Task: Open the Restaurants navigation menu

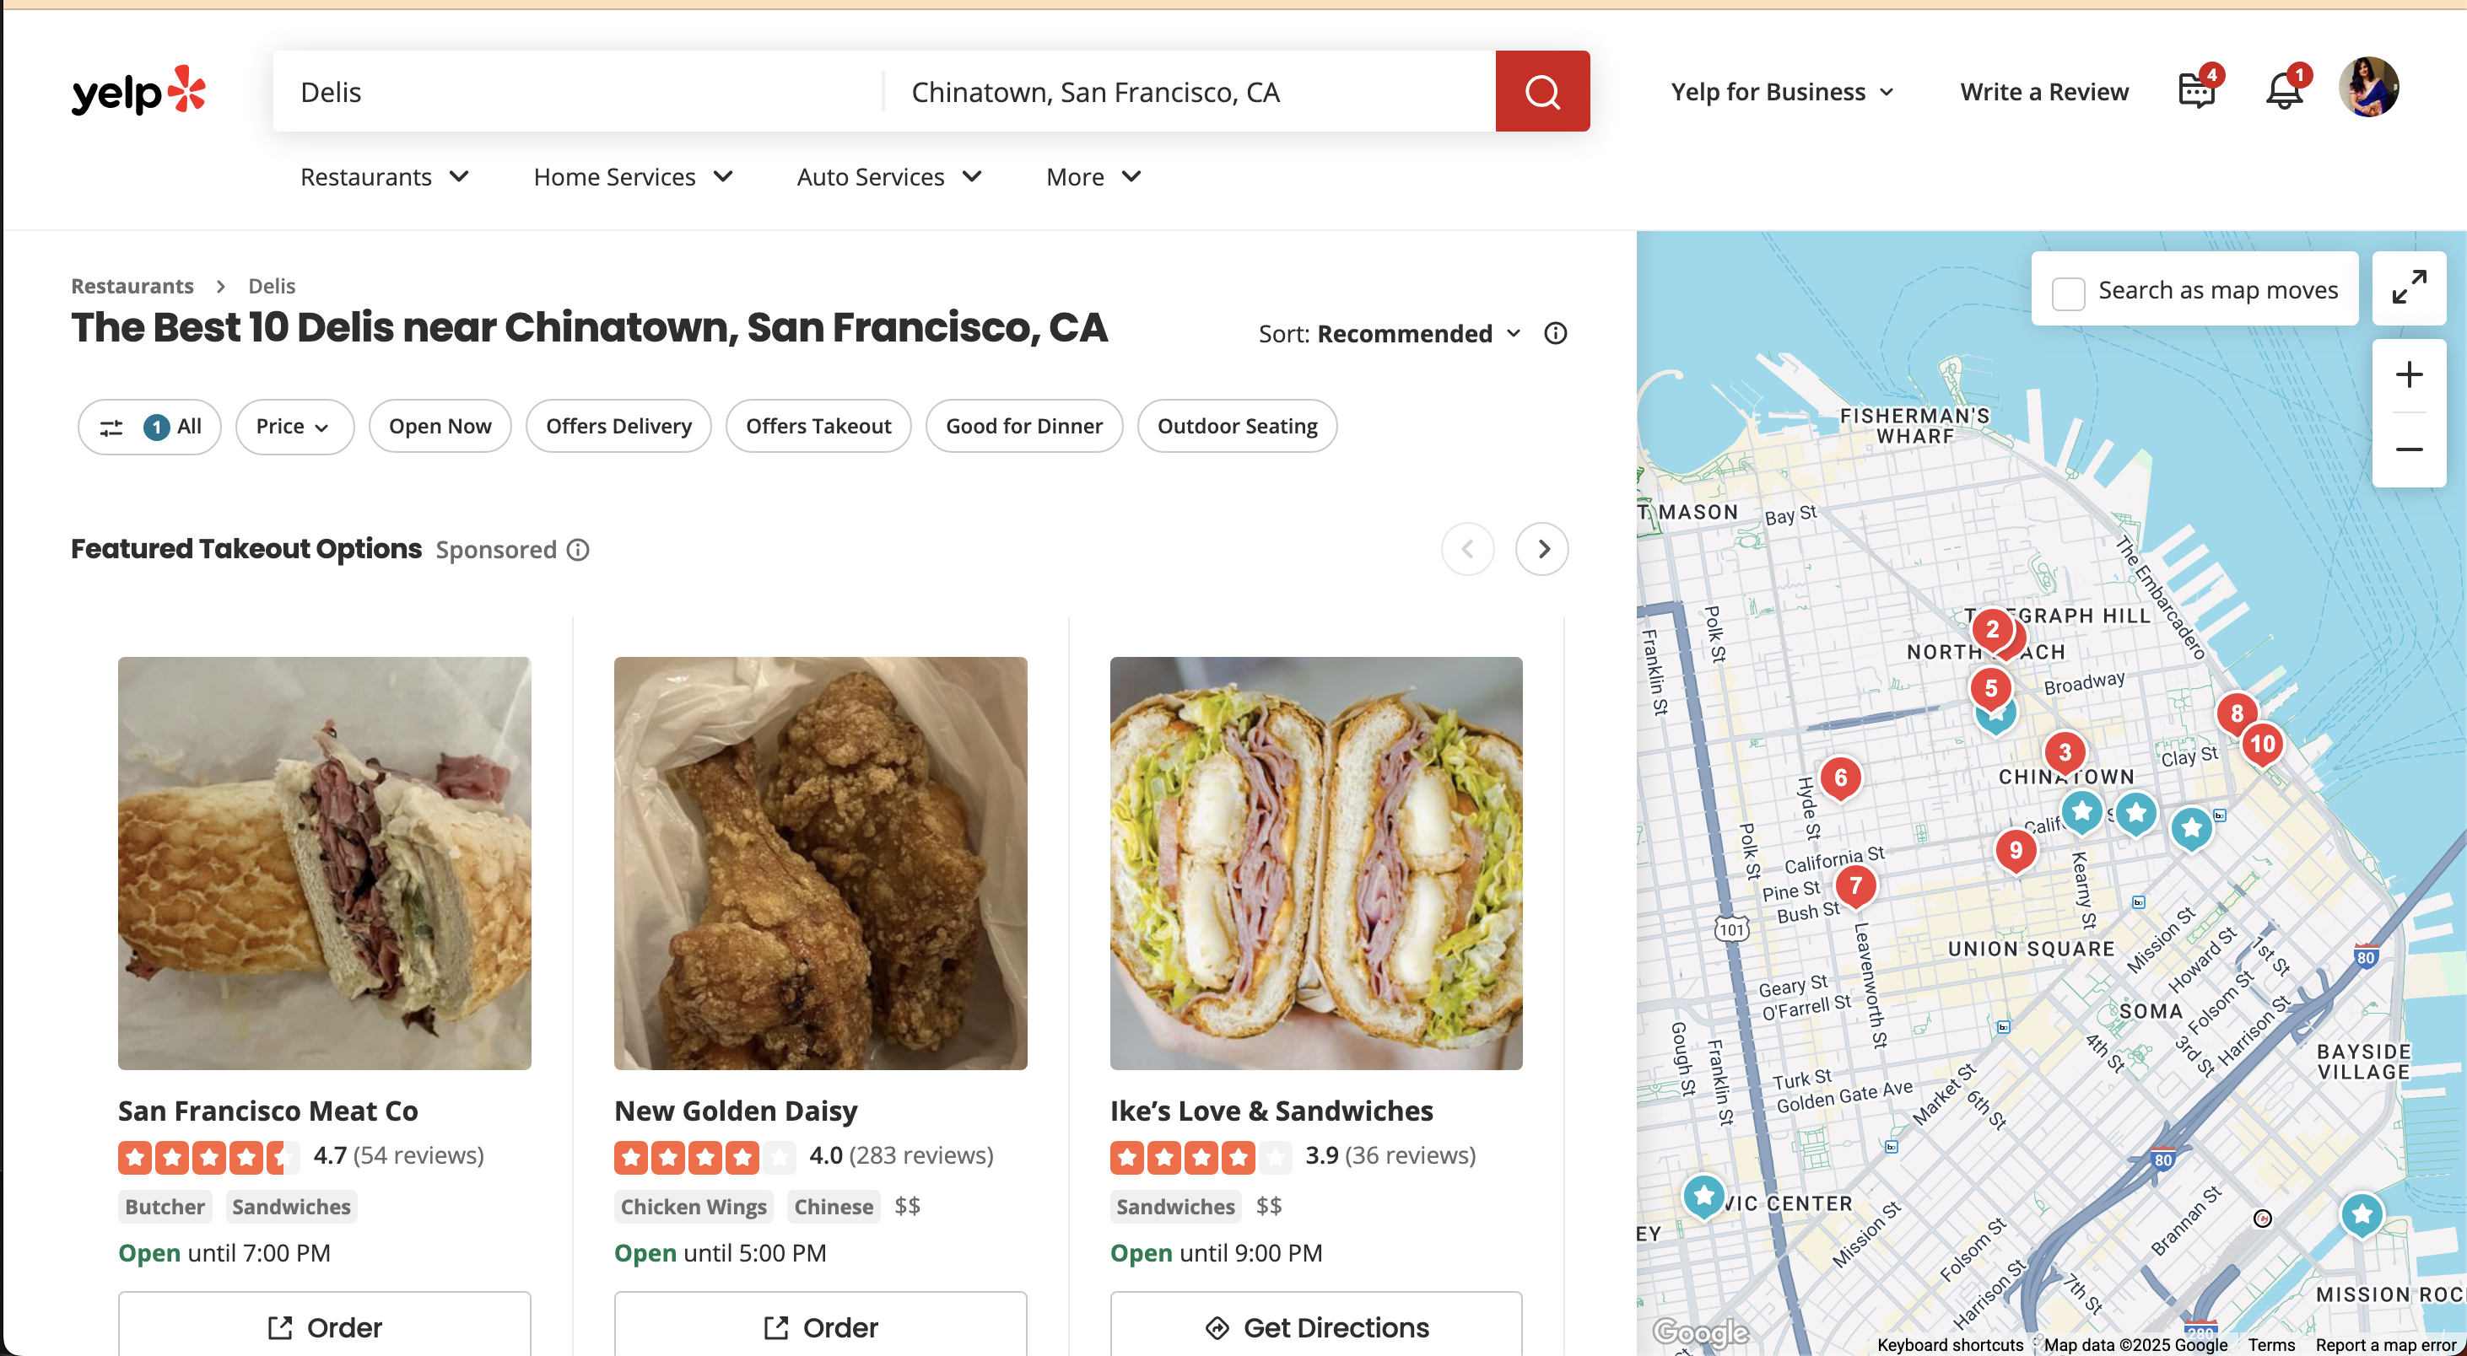Action: click(384, 177)
